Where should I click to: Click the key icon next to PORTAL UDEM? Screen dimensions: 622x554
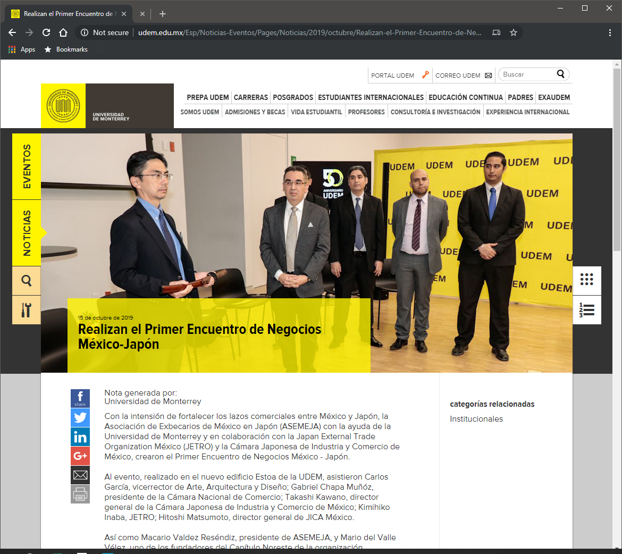tap(425, 75)
